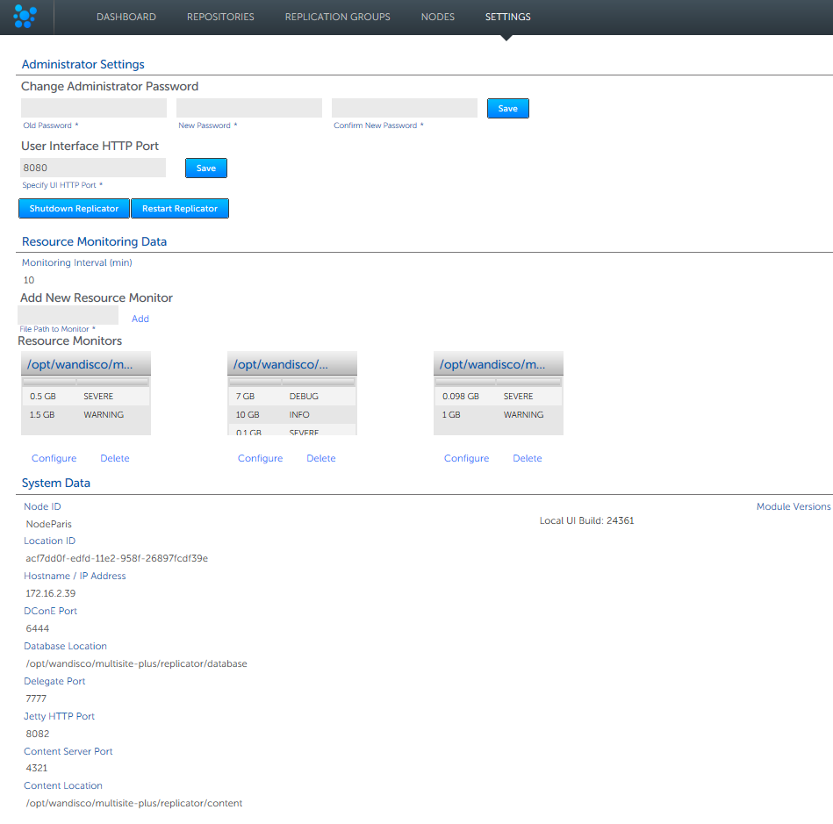
Task: Open the Module Versions link
Action: [x=794, y=506]
